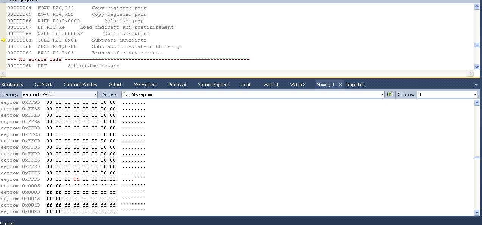Open the Memory type dropdown (eeprom EEPROM)

(x=60, y=94)
